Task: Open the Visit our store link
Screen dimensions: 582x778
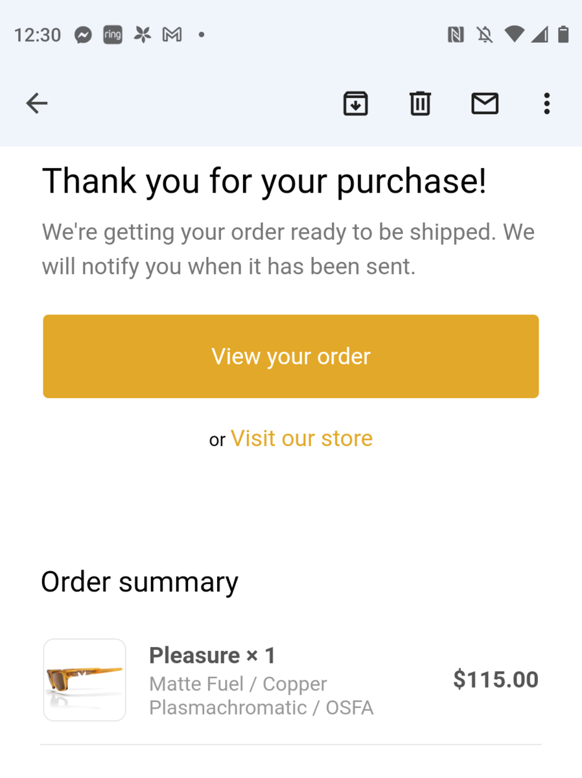Action: [301, 439]
